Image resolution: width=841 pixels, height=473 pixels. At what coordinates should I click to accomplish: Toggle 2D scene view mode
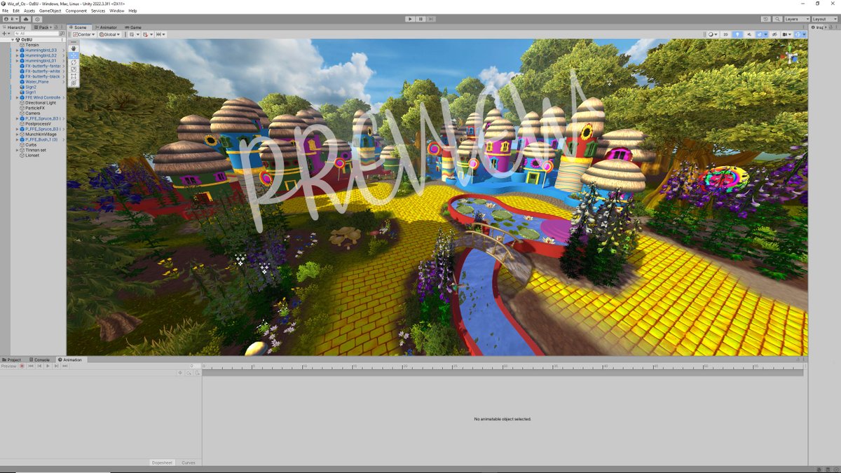pyautogui.click(x=725, y=34)
